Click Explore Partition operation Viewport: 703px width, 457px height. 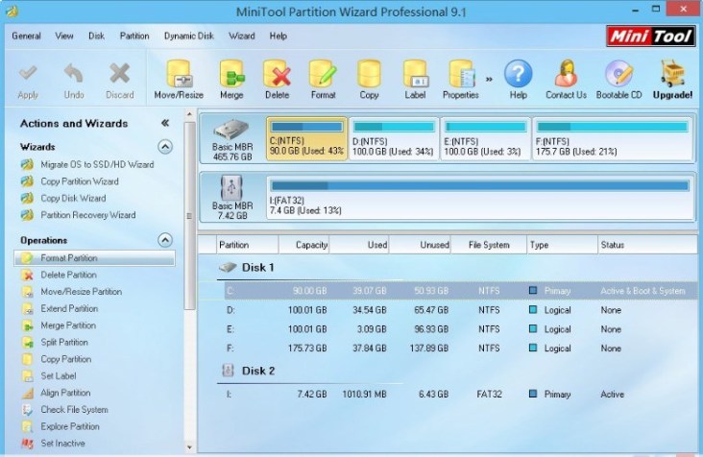(70, 426)
